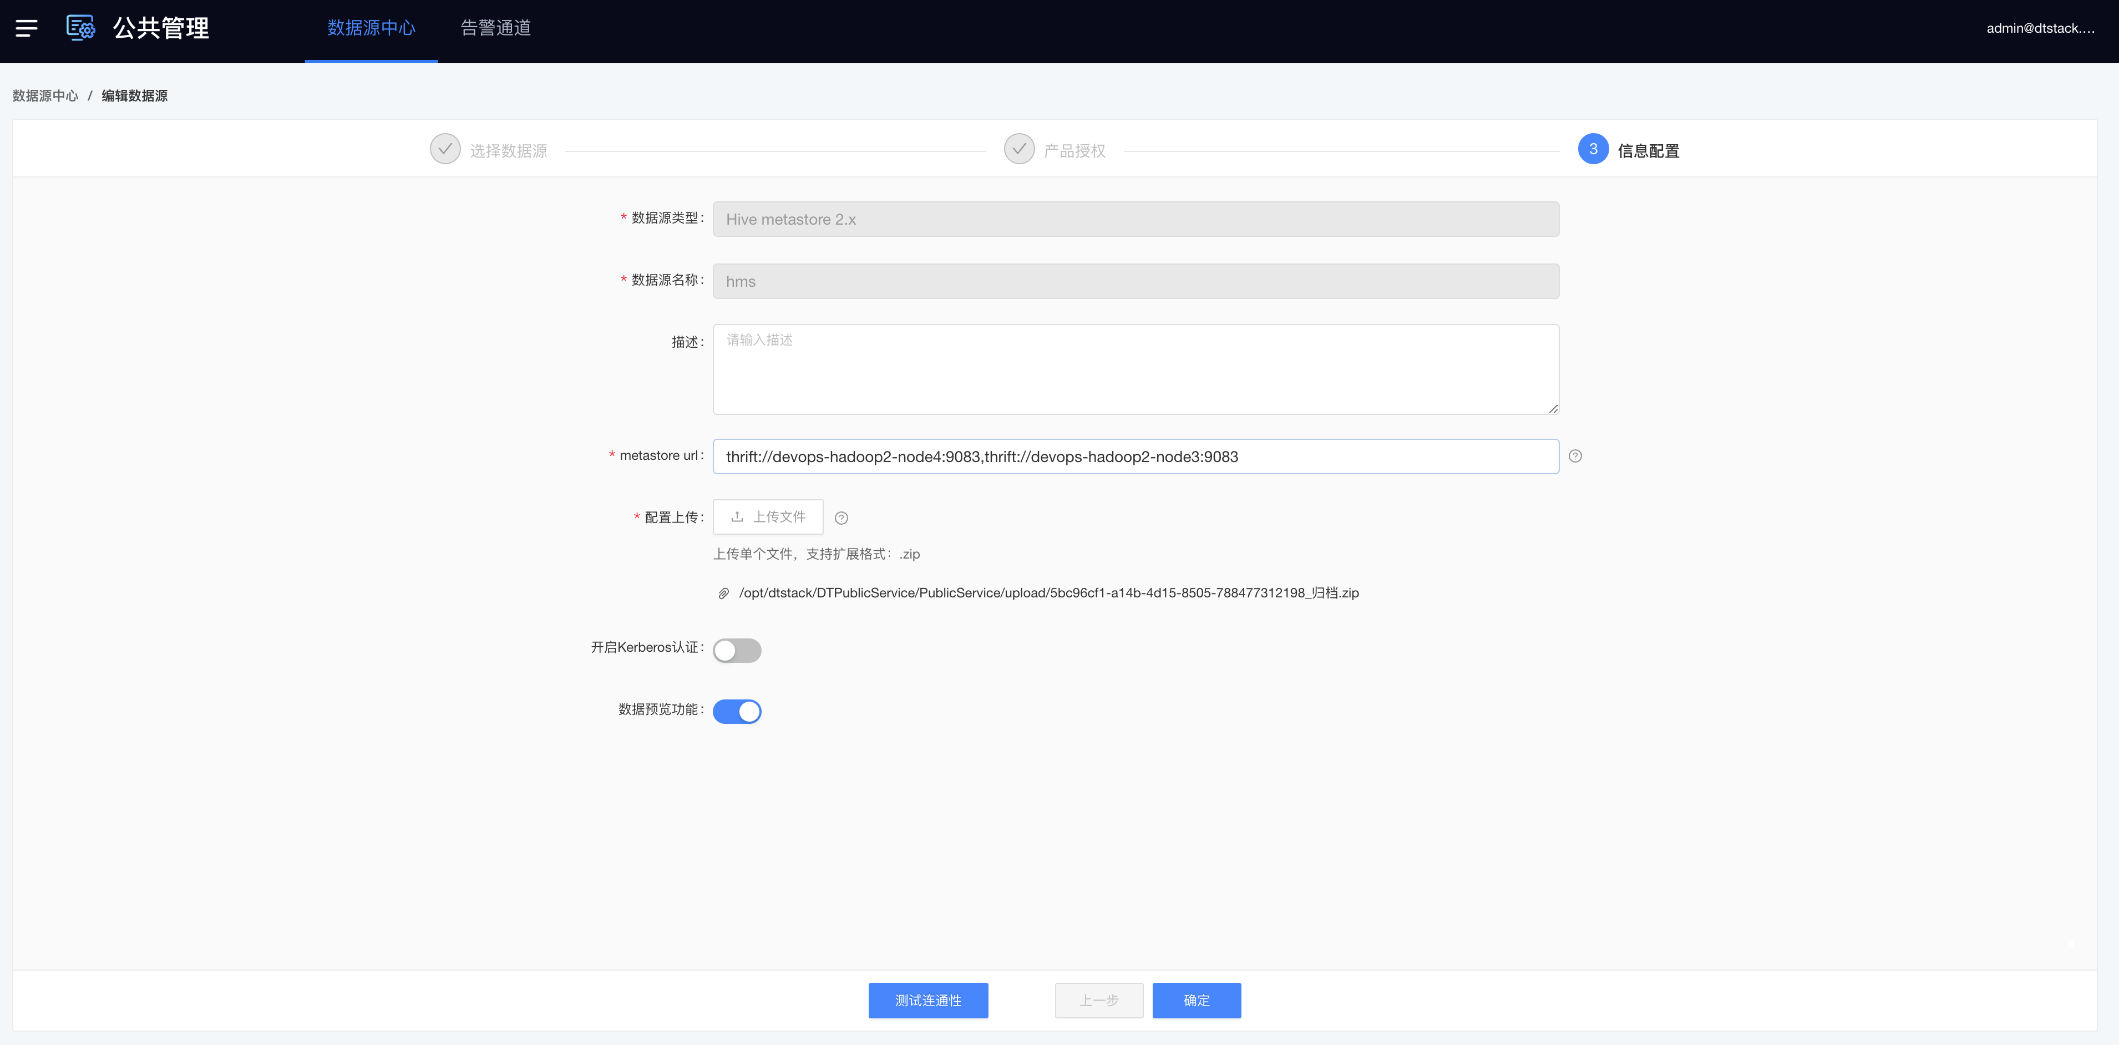Enable the 开启Kerberos认证 switch

click(x=737, y=650)
